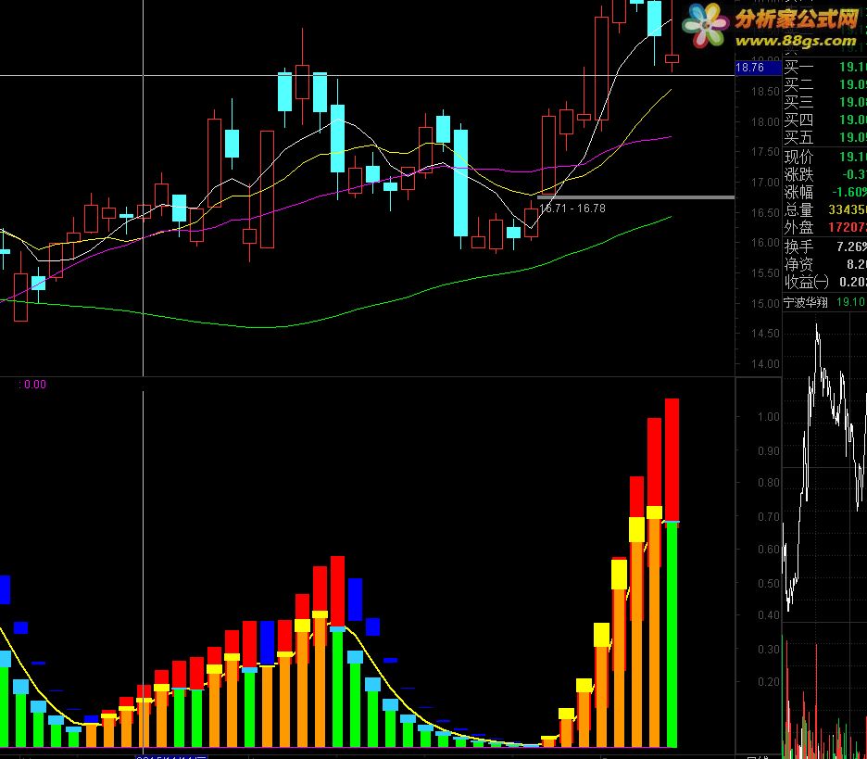Open the 宁波华翔 stock name
867x759 pixels.
click(806, 303)
